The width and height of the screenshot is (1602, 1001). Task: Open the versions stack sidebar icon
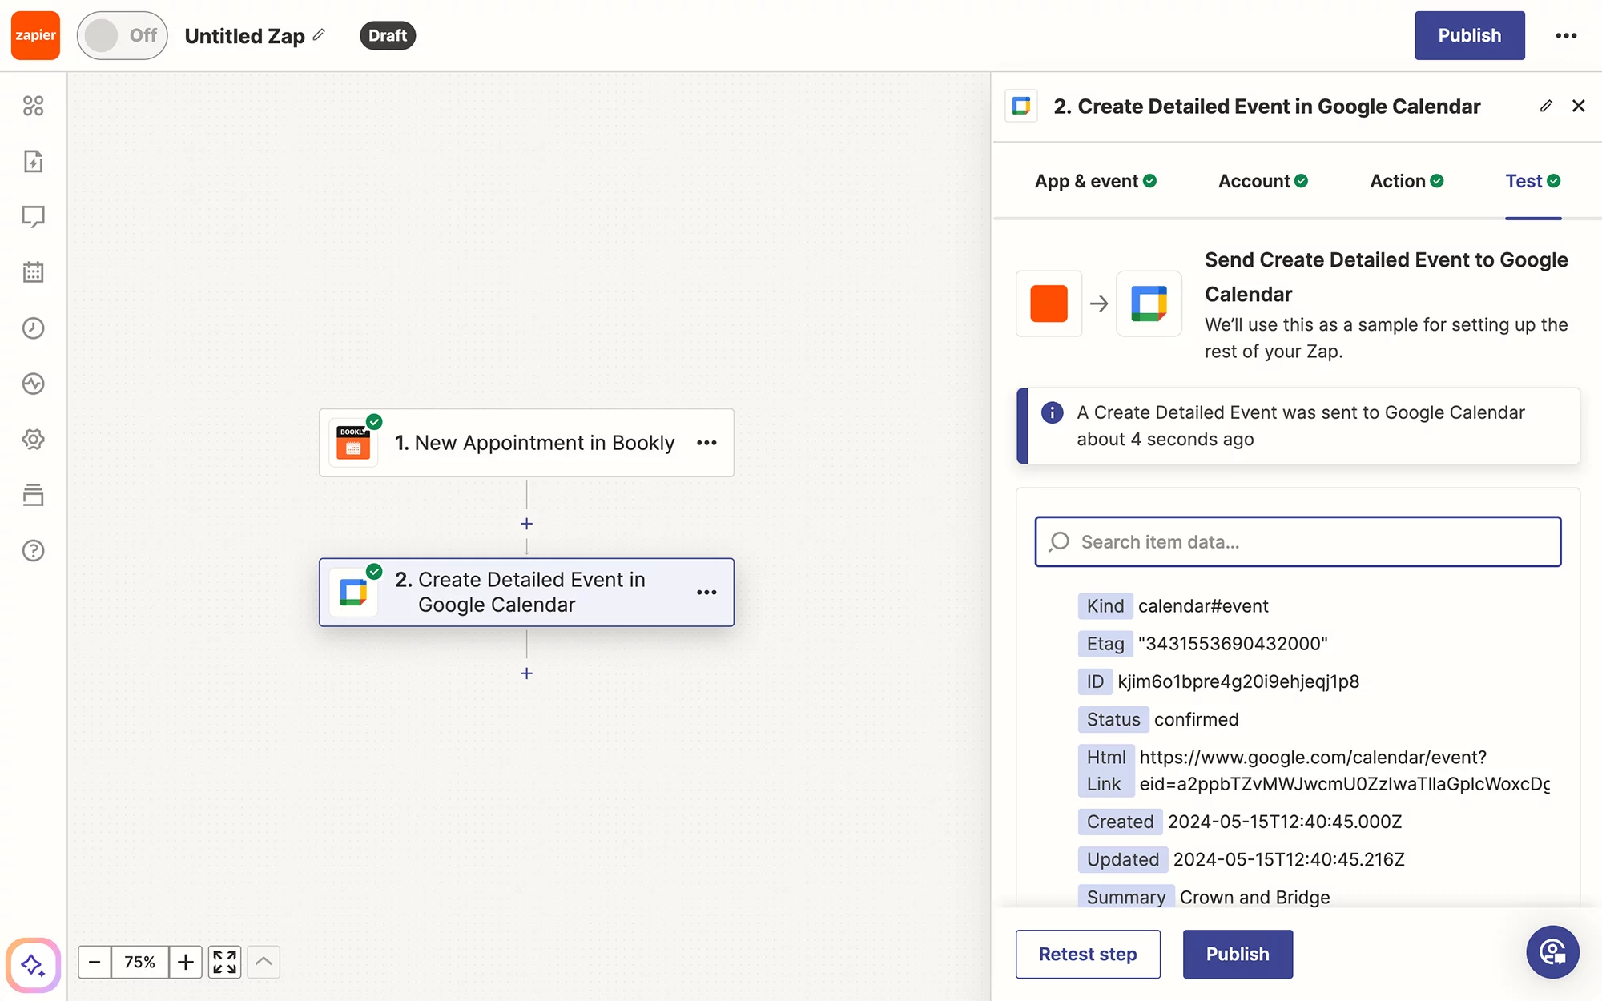tap(33, 495)
